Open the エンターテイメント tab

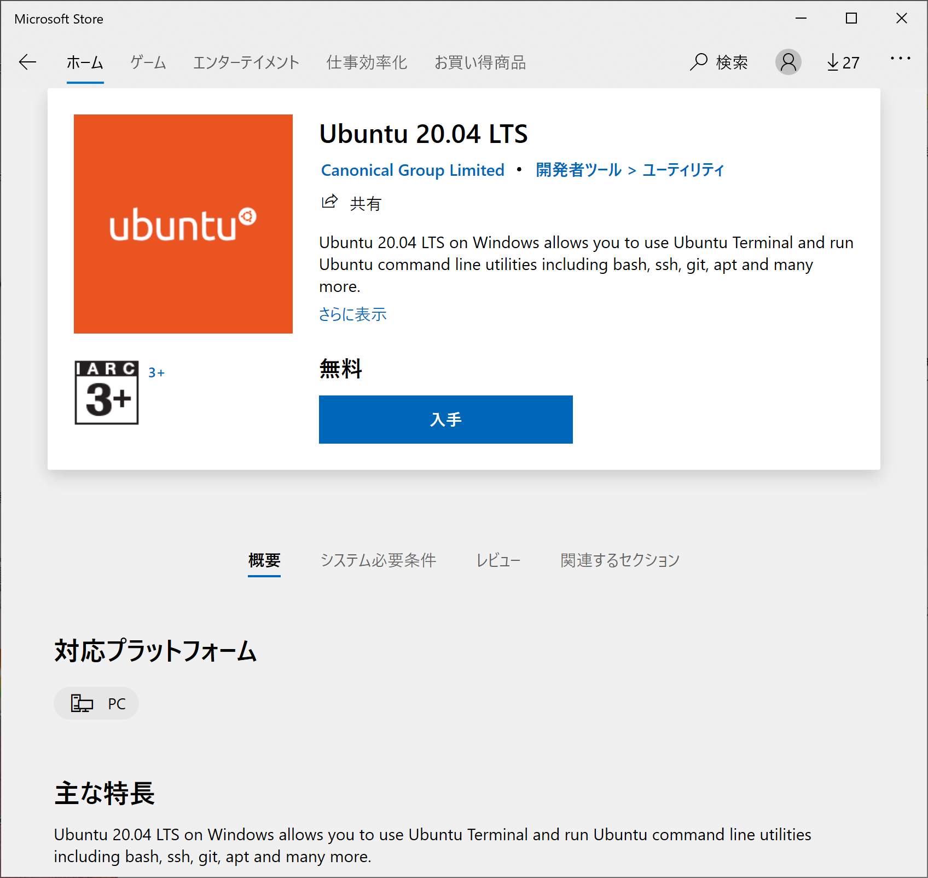pyautogui.click(x=246, y=62)
